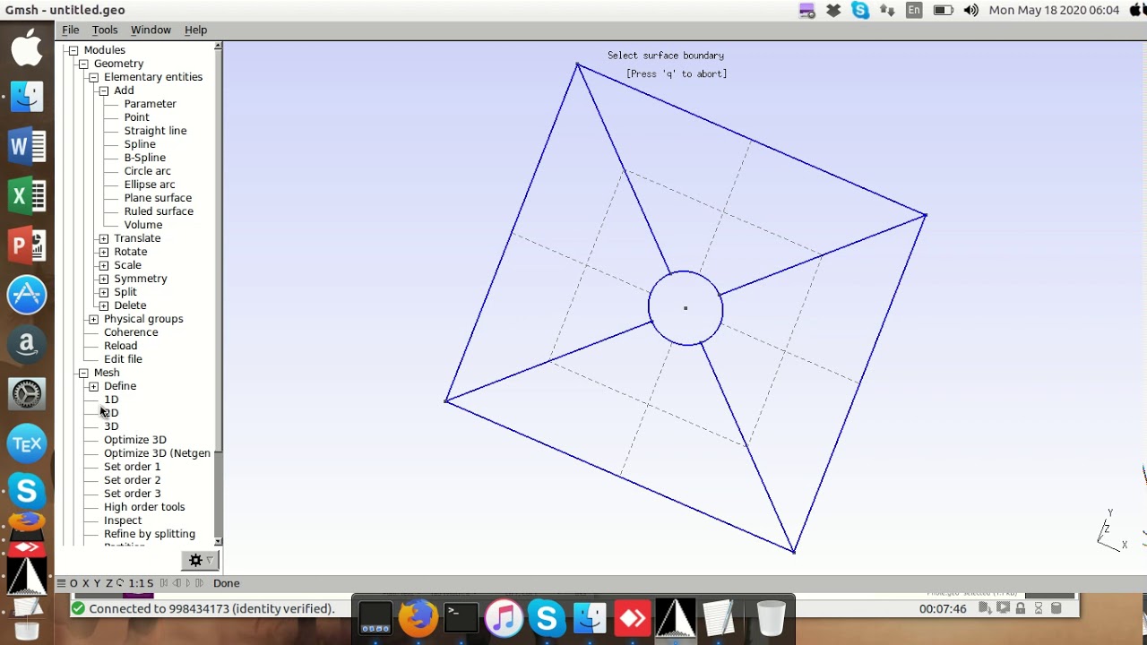Expand the Translate node
The height and width of the screenshot is (645, 1147).
tap(104, 238)
